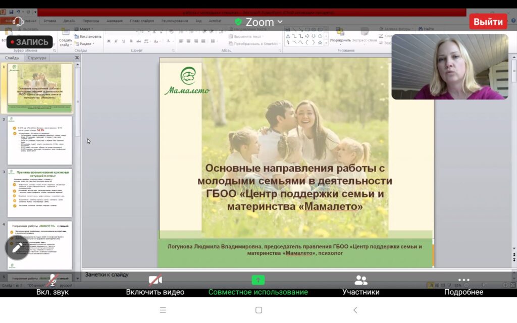This screenshot has width=517, height=323.
Task: Select the down arrow shape
Action: [x=314, y=36]
